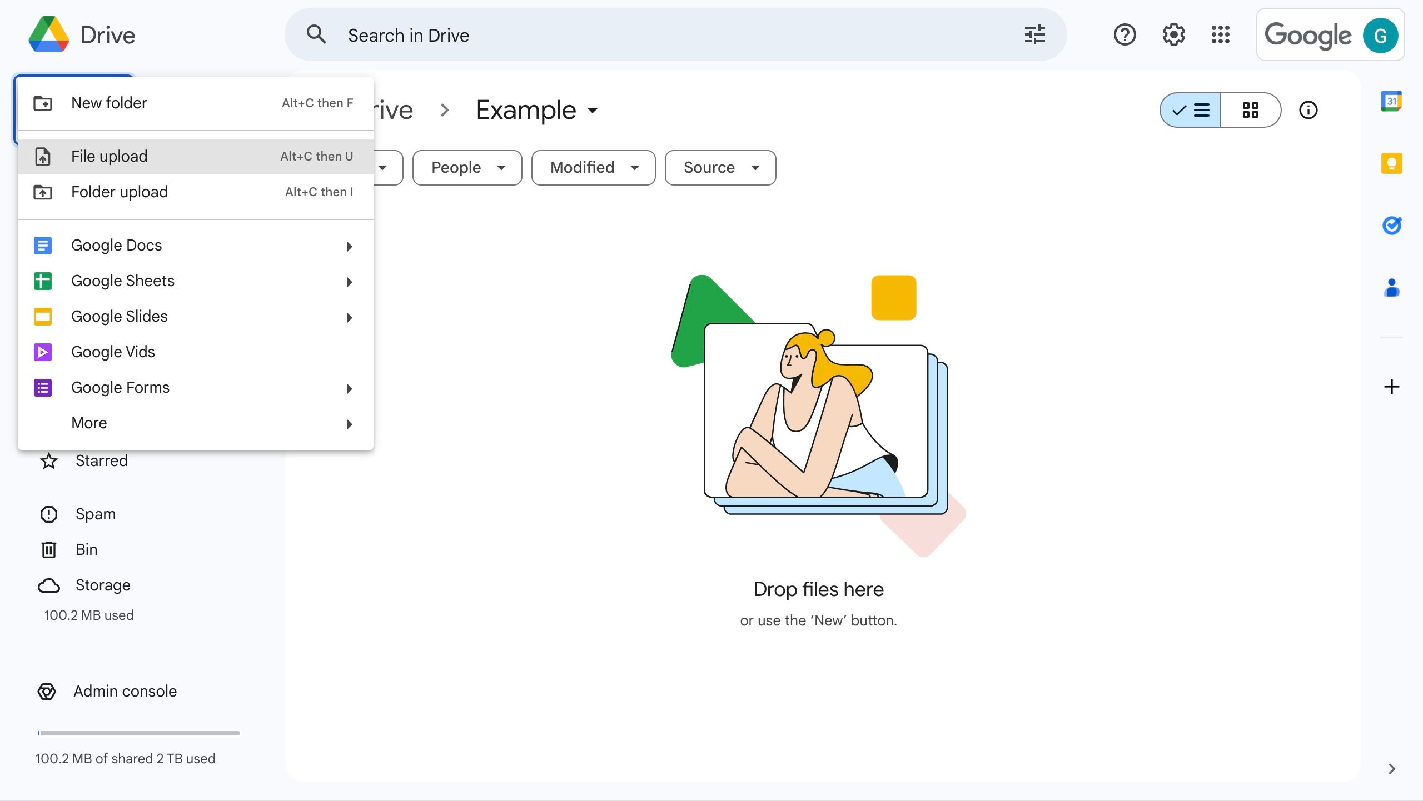This screenshot has width=1423, height=801.
Task: Open Google Calendar in the side panel
Action: (1391, 101)
